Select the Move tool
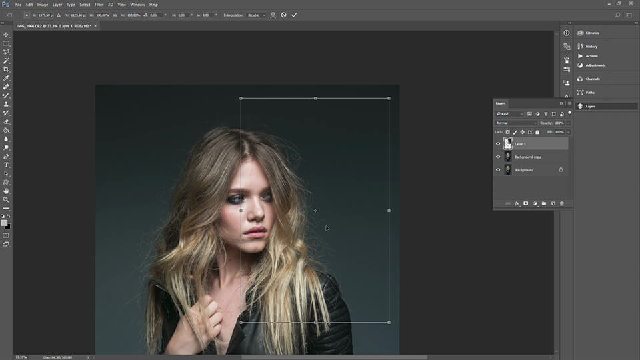Screen dimensions: 640x360 click(x=6, y=35)
